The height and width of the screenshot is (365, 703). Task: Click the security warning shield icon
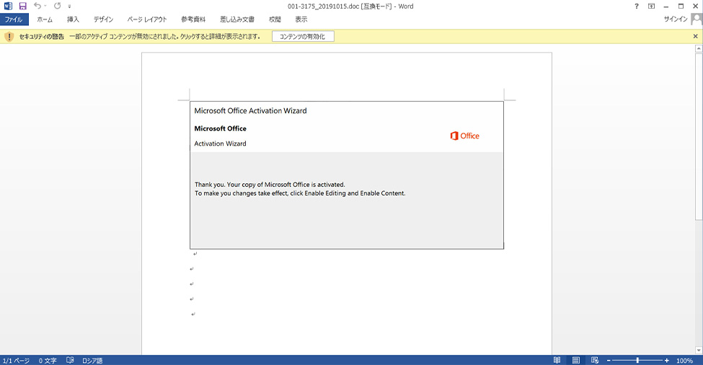9,36
